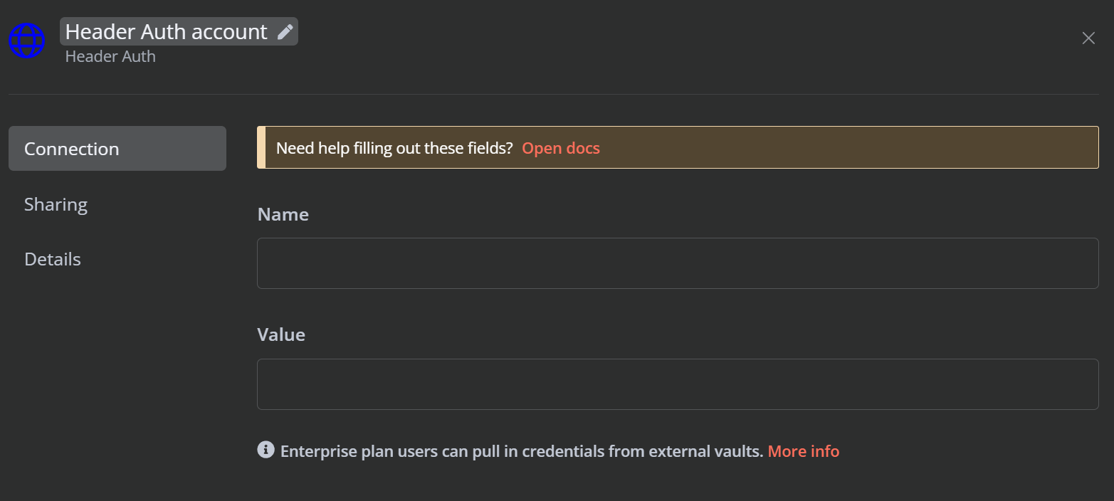Click the Name field label
This screenshot has width=1114, height=501.
tap(283, 214)
